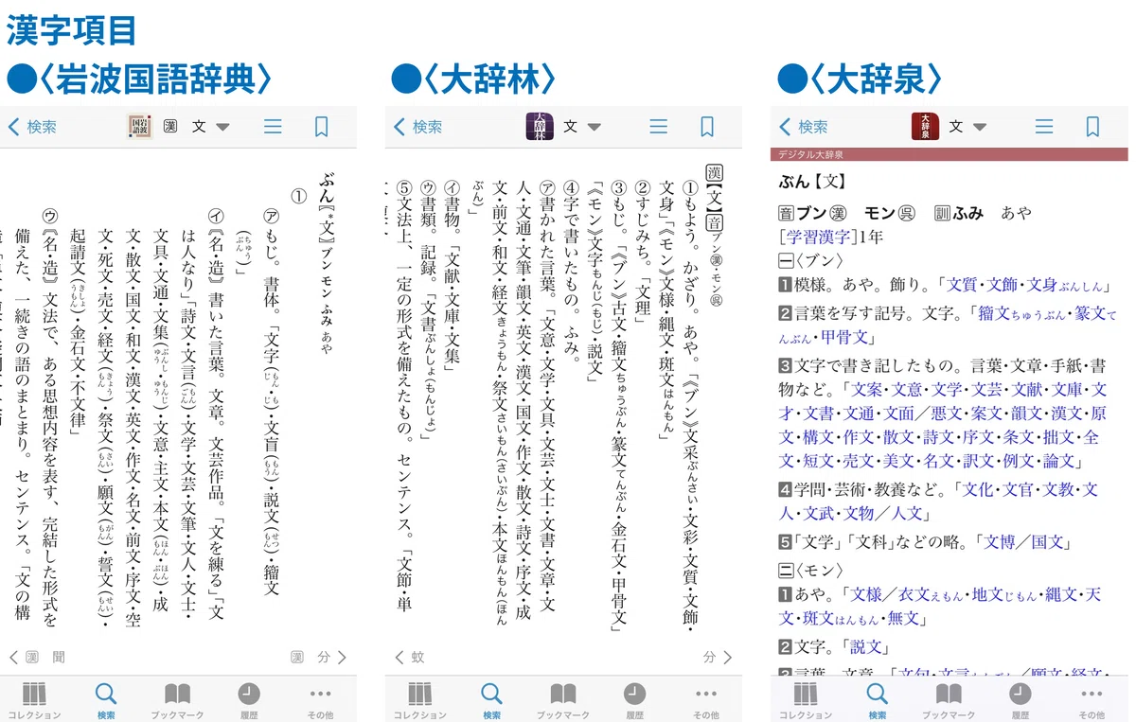Go back to 検索 in 大辞林 screen

417,127
